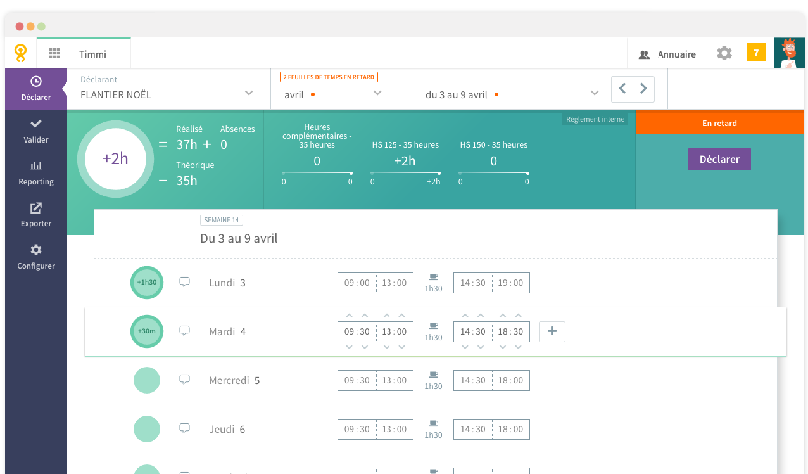Select Déclarer in the left sidebar
The height and width of the screenshot is (474, 808).
(36, 89)
